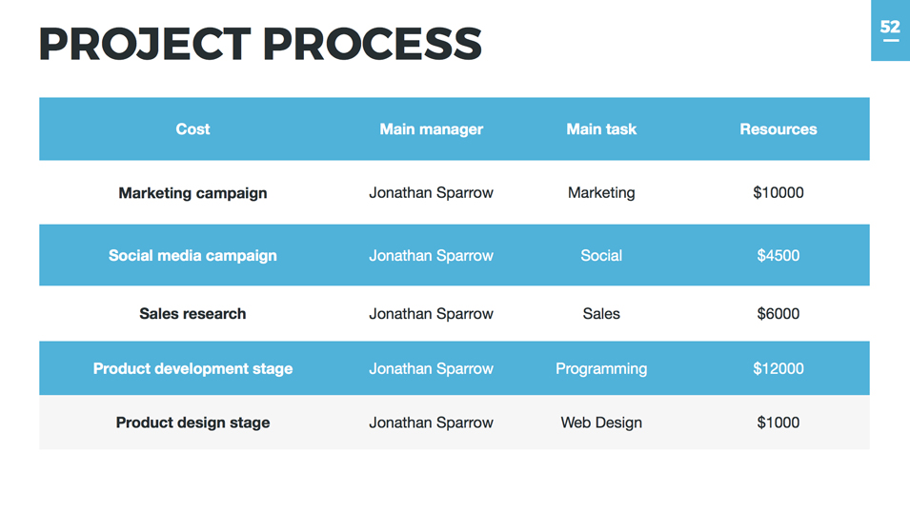Select the Resources column header
Viewport: 910px width, 511px height.
778,129
